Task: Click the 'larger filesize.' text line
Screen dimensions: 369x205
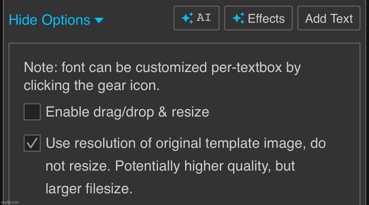Action: click(x=89, y=189)
